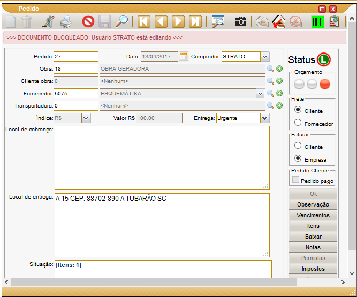The height and width of the screenshot is (297, 357).
Task: Expand the Fornecedor name dropdown
Action: coord(261,93)
